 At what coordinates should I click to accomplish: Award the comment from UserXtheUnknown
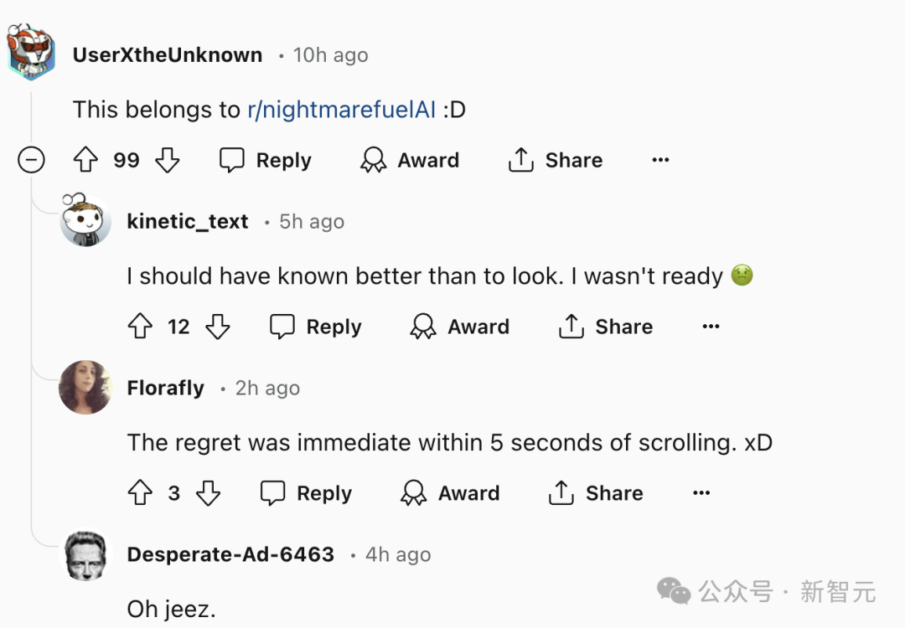tap(410, 160)
